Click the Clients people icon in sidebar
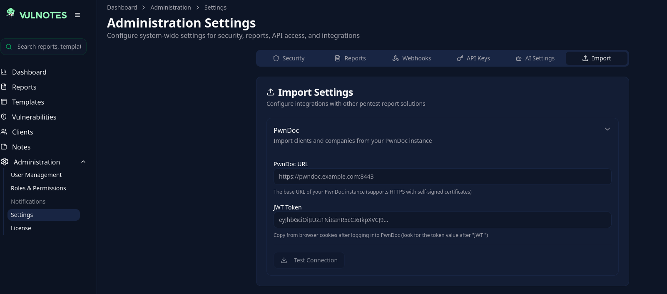Viewport: 667px width, 294px height. click(4, 132)
